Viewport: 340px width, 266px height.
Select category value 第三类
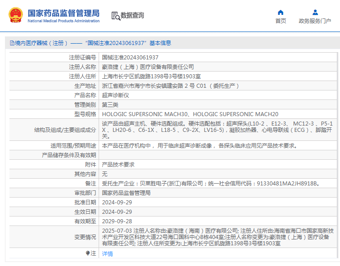coord(110,105)
